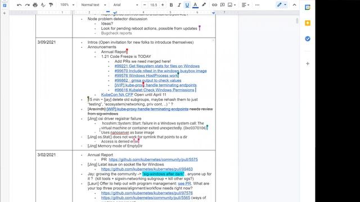The height and width of the screenshot is (202, 360).
Task: Show the document outline icon
Action: [4, 5]
